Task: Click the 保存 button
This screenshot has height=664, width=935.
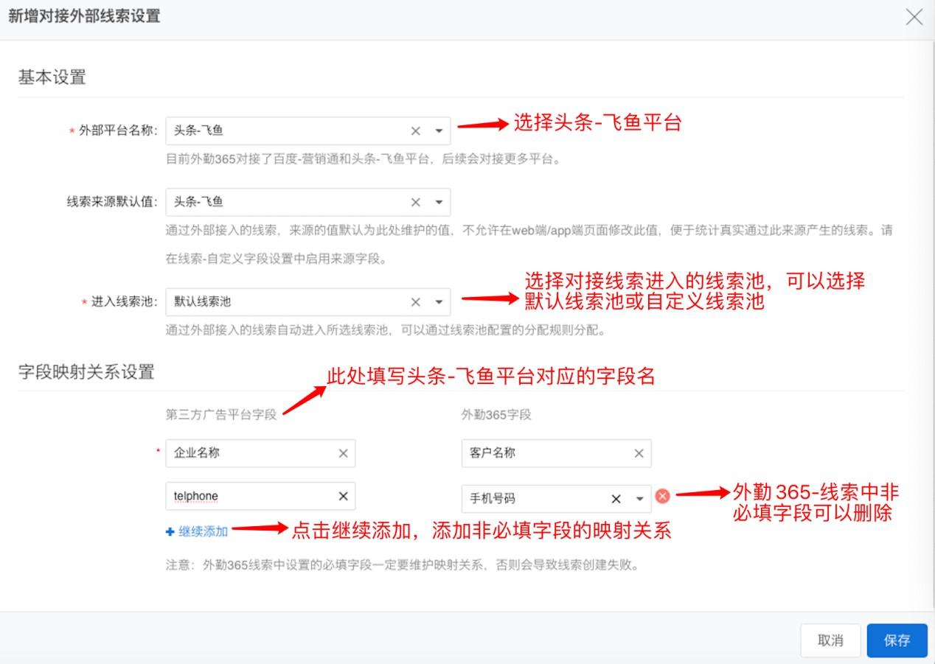Action: tap(897, 640)
